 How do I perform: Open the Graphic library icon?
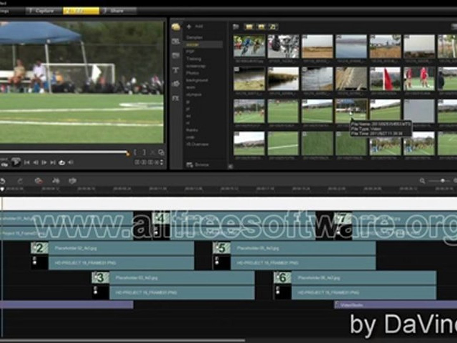(x=176, y=84)
